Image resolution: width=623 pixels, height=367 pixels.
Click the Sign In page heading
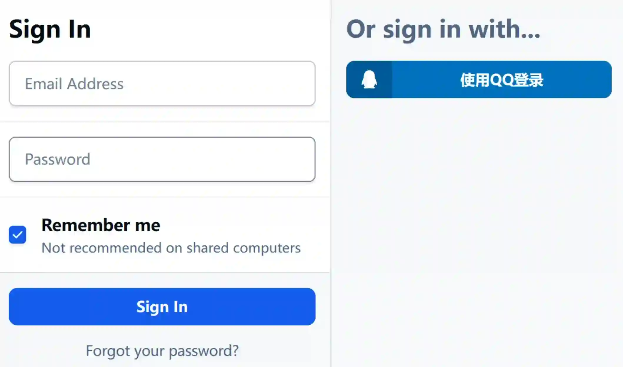click(50, 29)
